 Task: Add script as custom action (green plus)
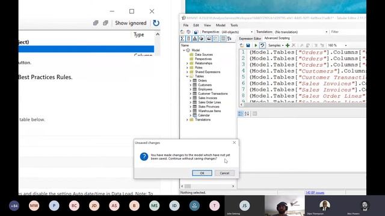point(288,46)
